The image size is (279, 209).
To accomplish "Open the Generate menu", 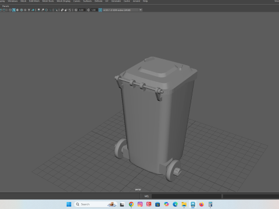I will pyautogui.click(x=116, y=1).
